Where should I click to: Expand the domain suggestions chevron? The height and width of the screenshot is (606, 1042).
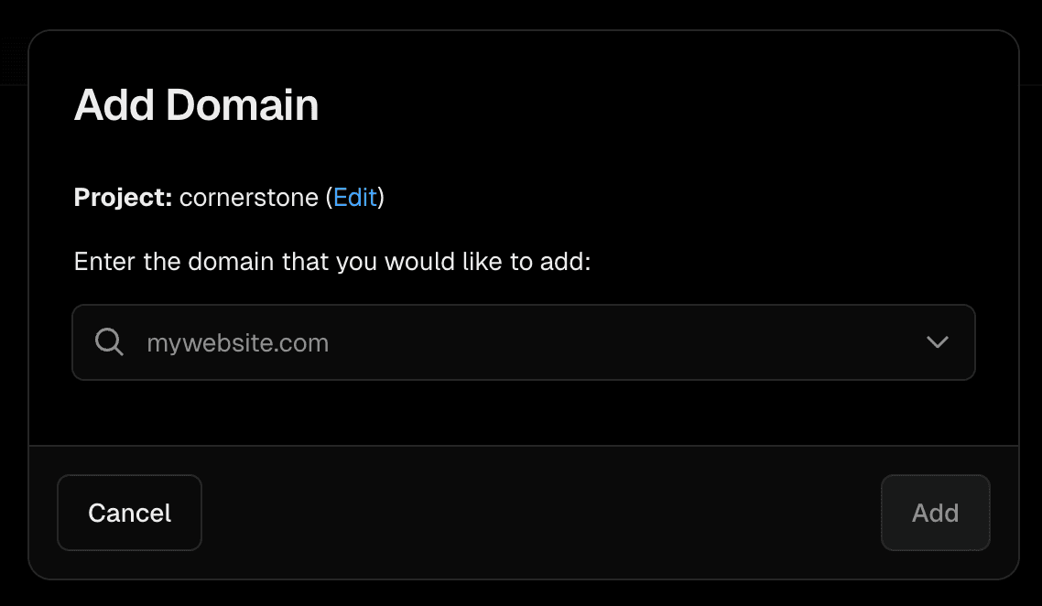[x=937, y=342]
